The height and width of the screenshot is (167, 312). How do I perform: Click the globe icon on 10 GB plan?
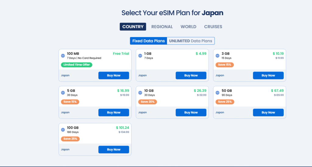point(140,93)
